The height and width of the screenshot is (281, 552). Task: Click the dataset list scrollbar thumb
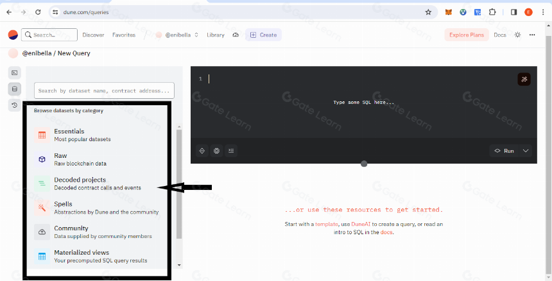click(179, 184)
